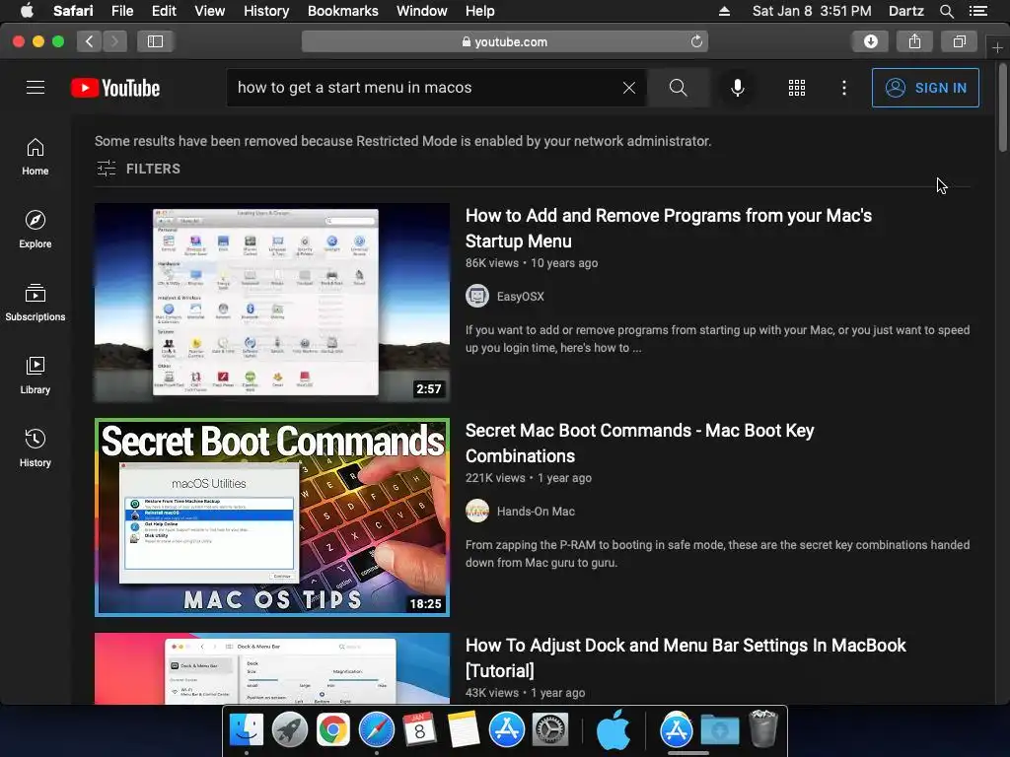Go forward with Safari's forward arrow
The width and height of the screenshot is (1010, 757).
click(114, 41)
